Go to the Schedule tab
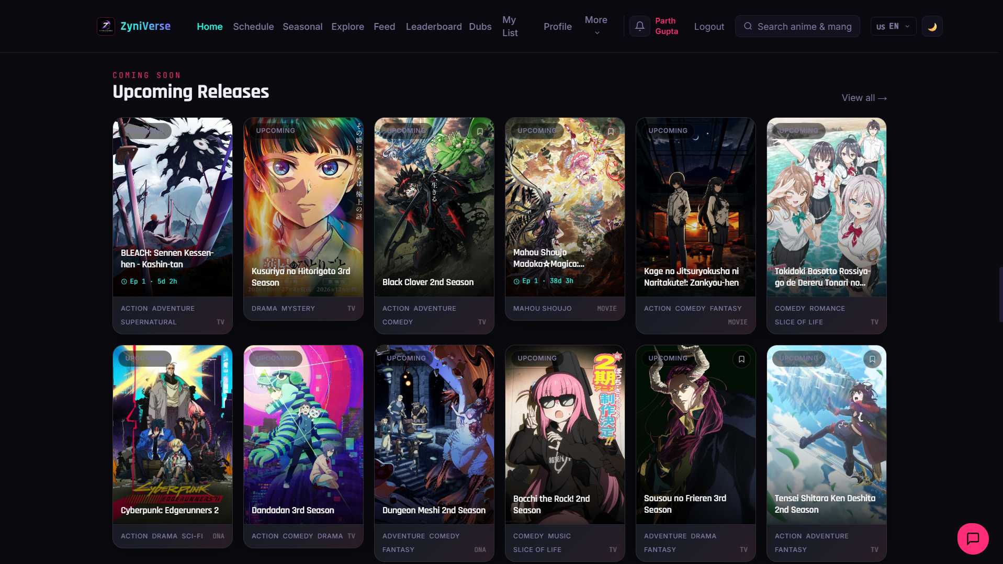Image resolution: width=1003 pixels, height=564 pixels. pos(253,27)
